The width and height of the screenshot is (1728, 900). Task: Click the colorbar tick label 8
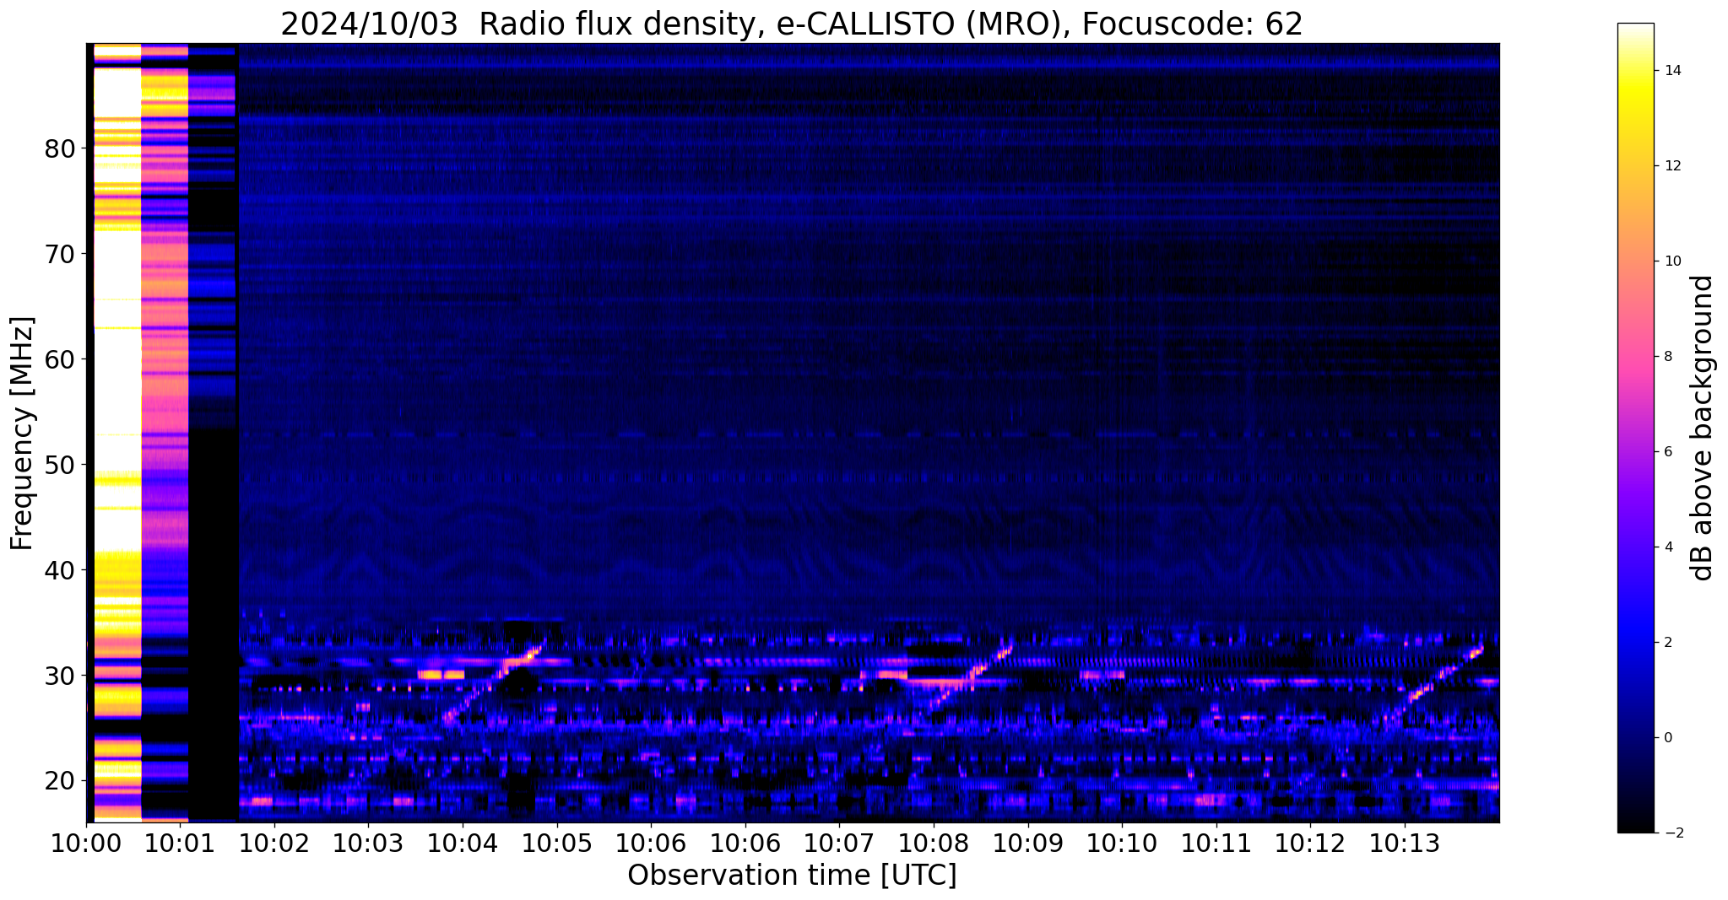point(1667,357)
